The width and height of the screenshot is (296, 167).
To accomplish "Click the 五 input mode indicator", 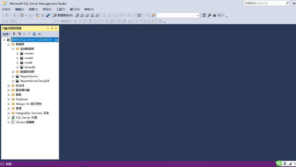I will point(285,164).
